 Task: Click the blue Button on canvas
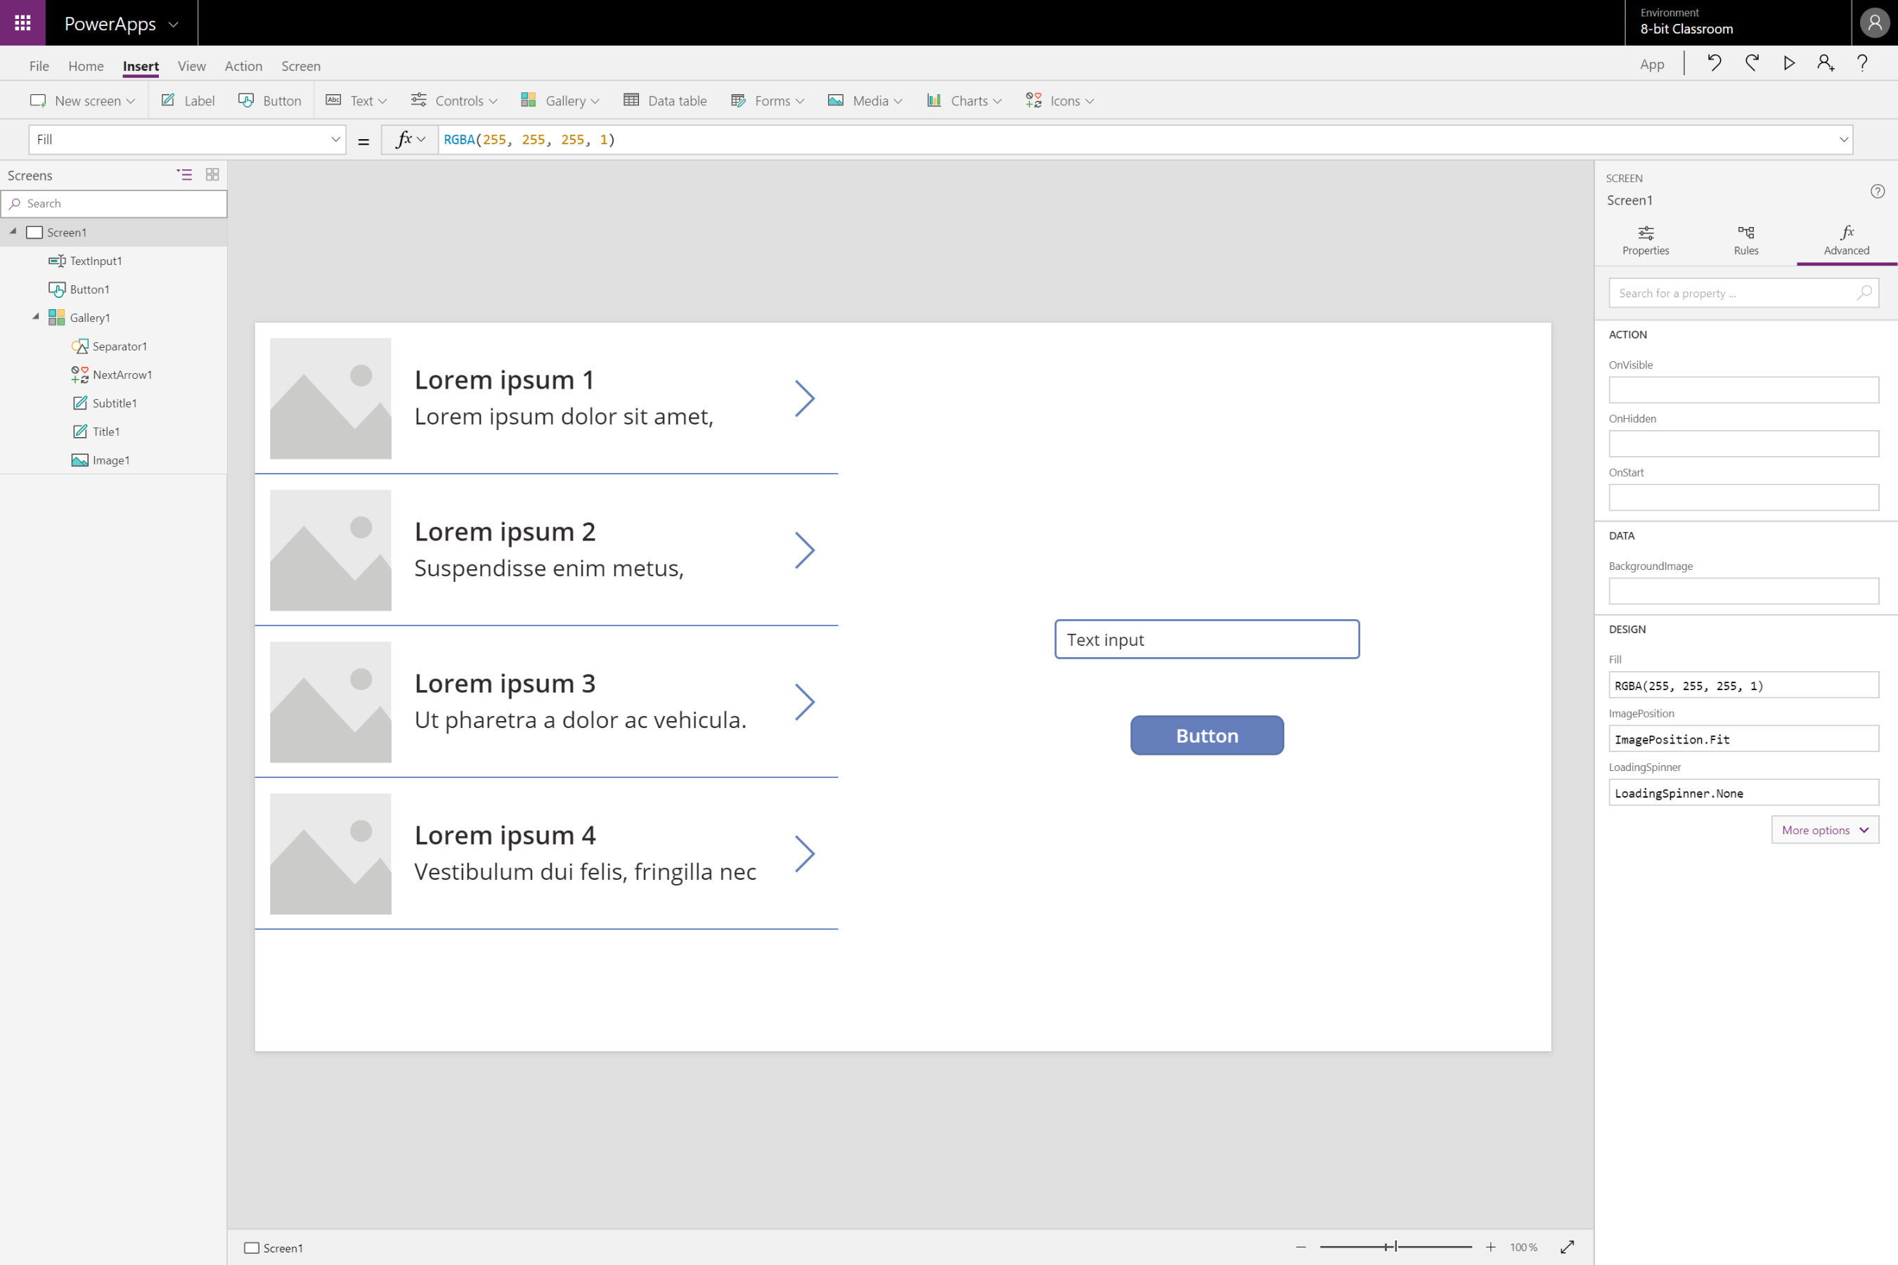(x=1206, y=735)
